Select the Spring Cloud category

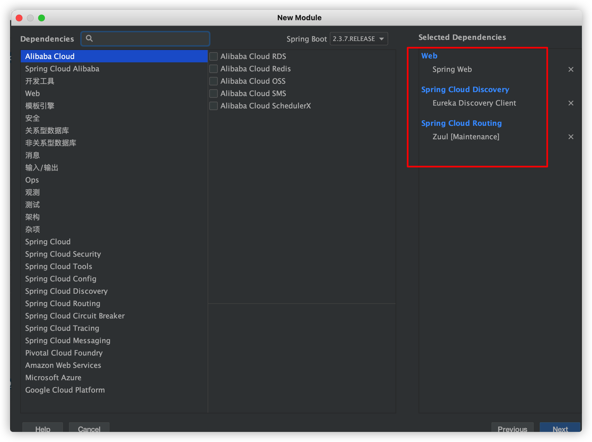[x=114, y=242]
